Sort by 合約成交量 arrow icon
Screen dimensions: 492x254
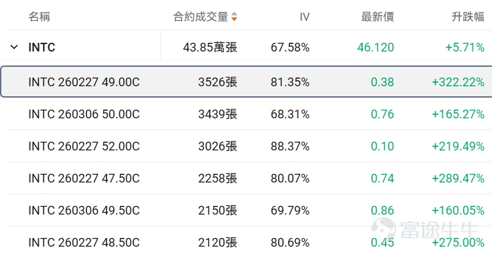[x=234, y=17]
